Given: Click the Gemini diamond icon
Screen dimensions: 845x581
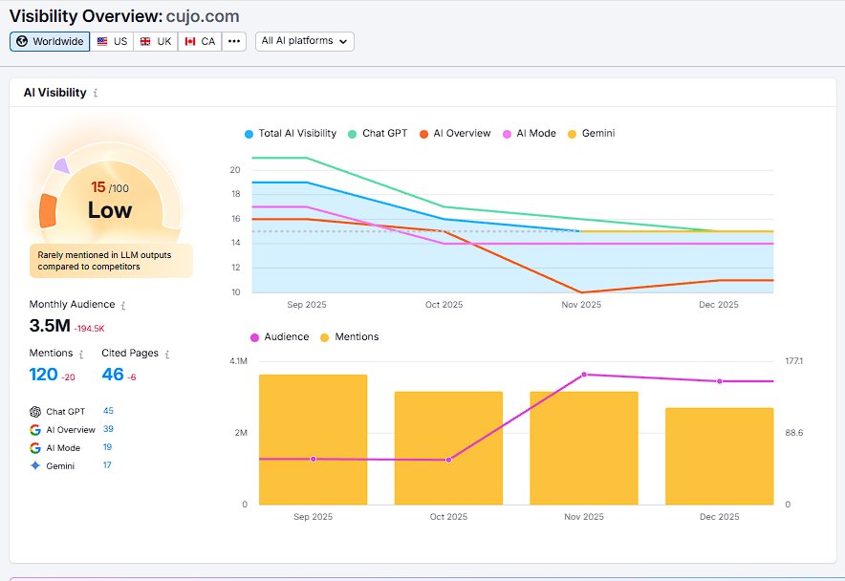Looking at the screenshot, I should pos(34,466).
